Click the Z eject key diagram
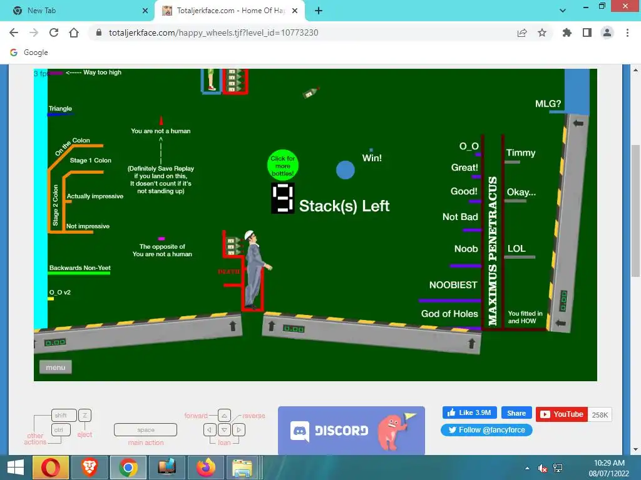641x480 pixels. (85, 415)
